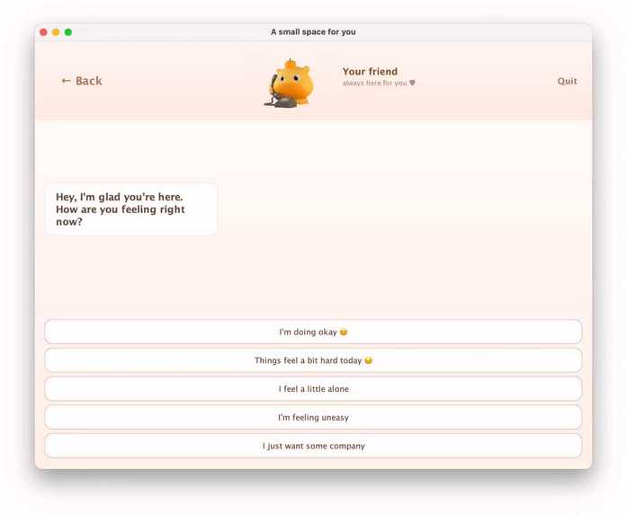Maximize the window with the green button
The image size is (627, 515).
68,32
